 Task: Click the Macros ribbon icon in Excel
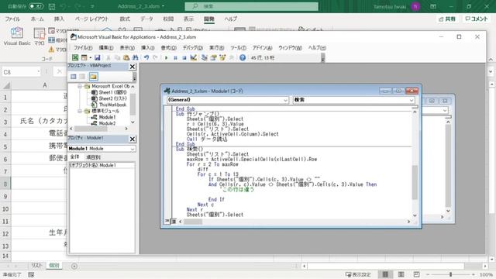tap(40, 36)
